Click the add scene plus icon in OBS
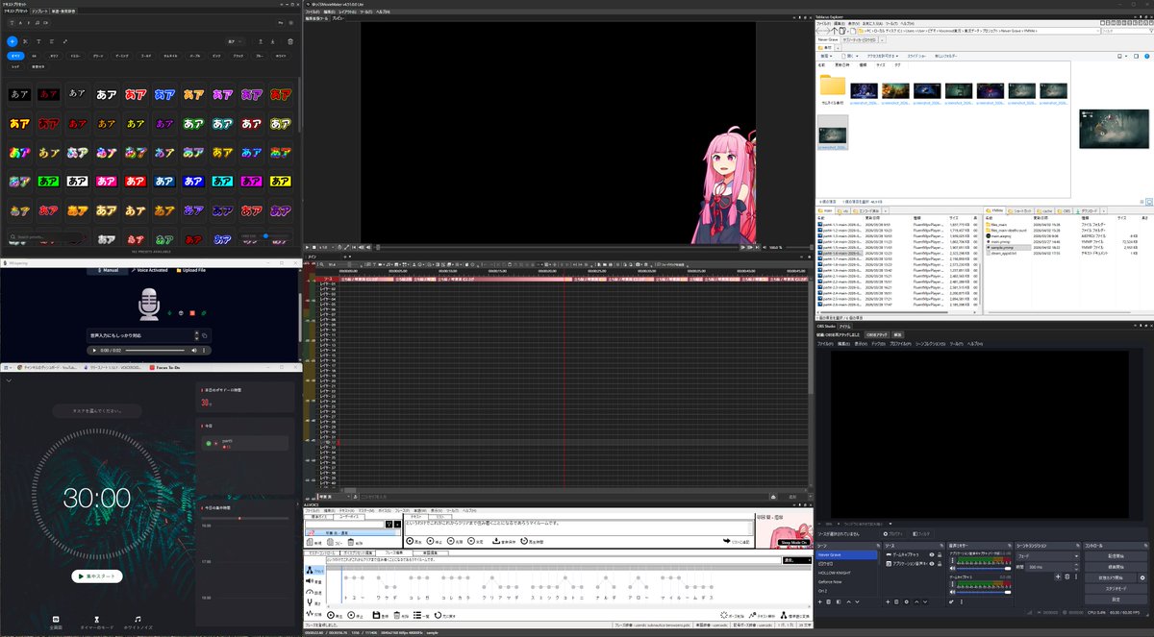Screen dimensions: 1154x637 click(819, 602)
